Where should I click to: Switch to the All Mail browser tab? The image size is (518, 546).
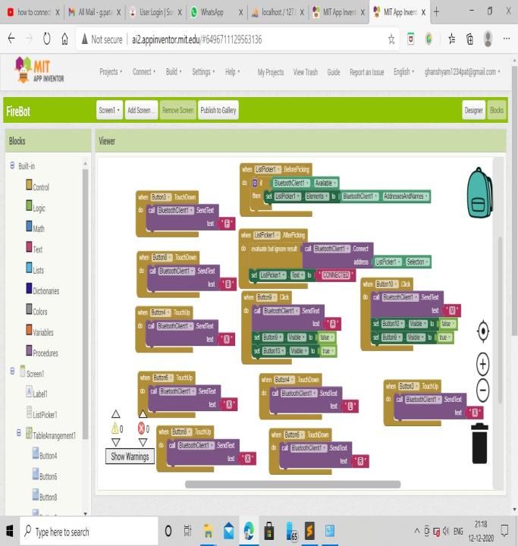click(95, 12)
